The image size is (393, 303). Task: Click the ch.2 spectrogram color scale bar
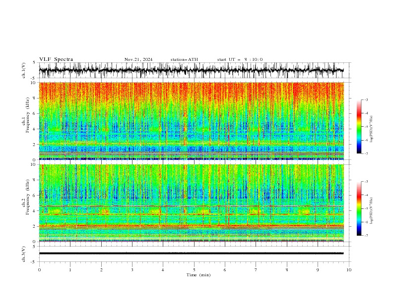pyautogui.click(x=359, y=208)
